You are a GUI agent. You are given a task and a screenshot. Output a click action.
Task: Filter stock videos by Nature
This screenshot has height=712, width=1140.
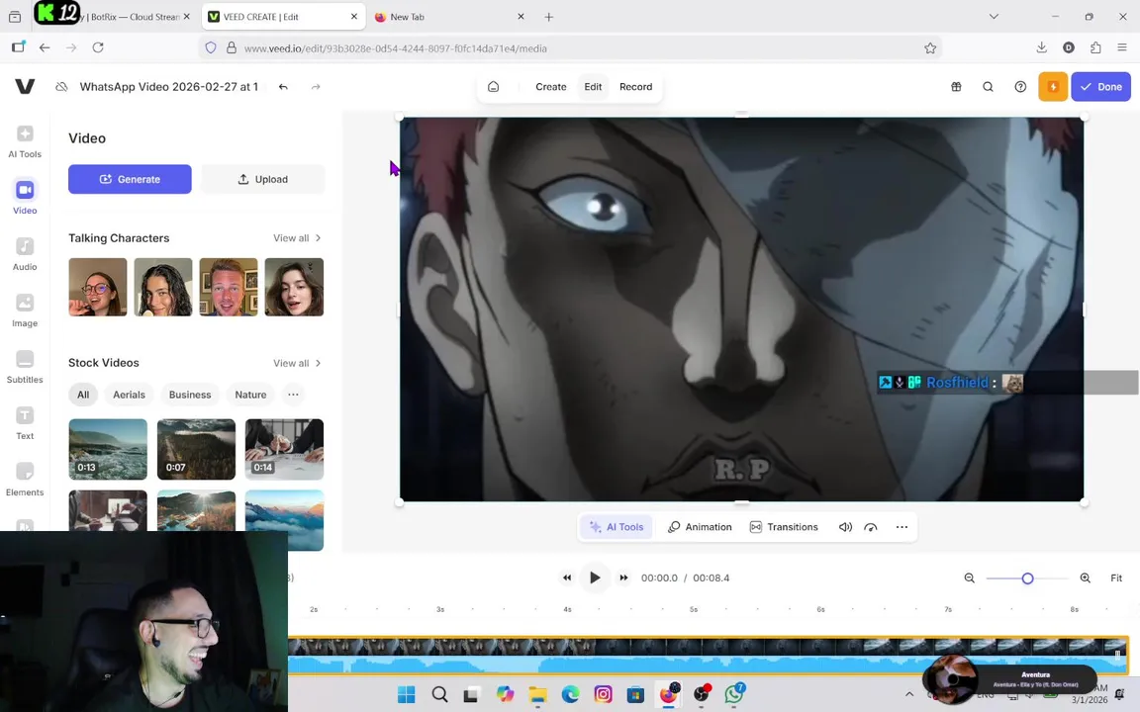250,395
